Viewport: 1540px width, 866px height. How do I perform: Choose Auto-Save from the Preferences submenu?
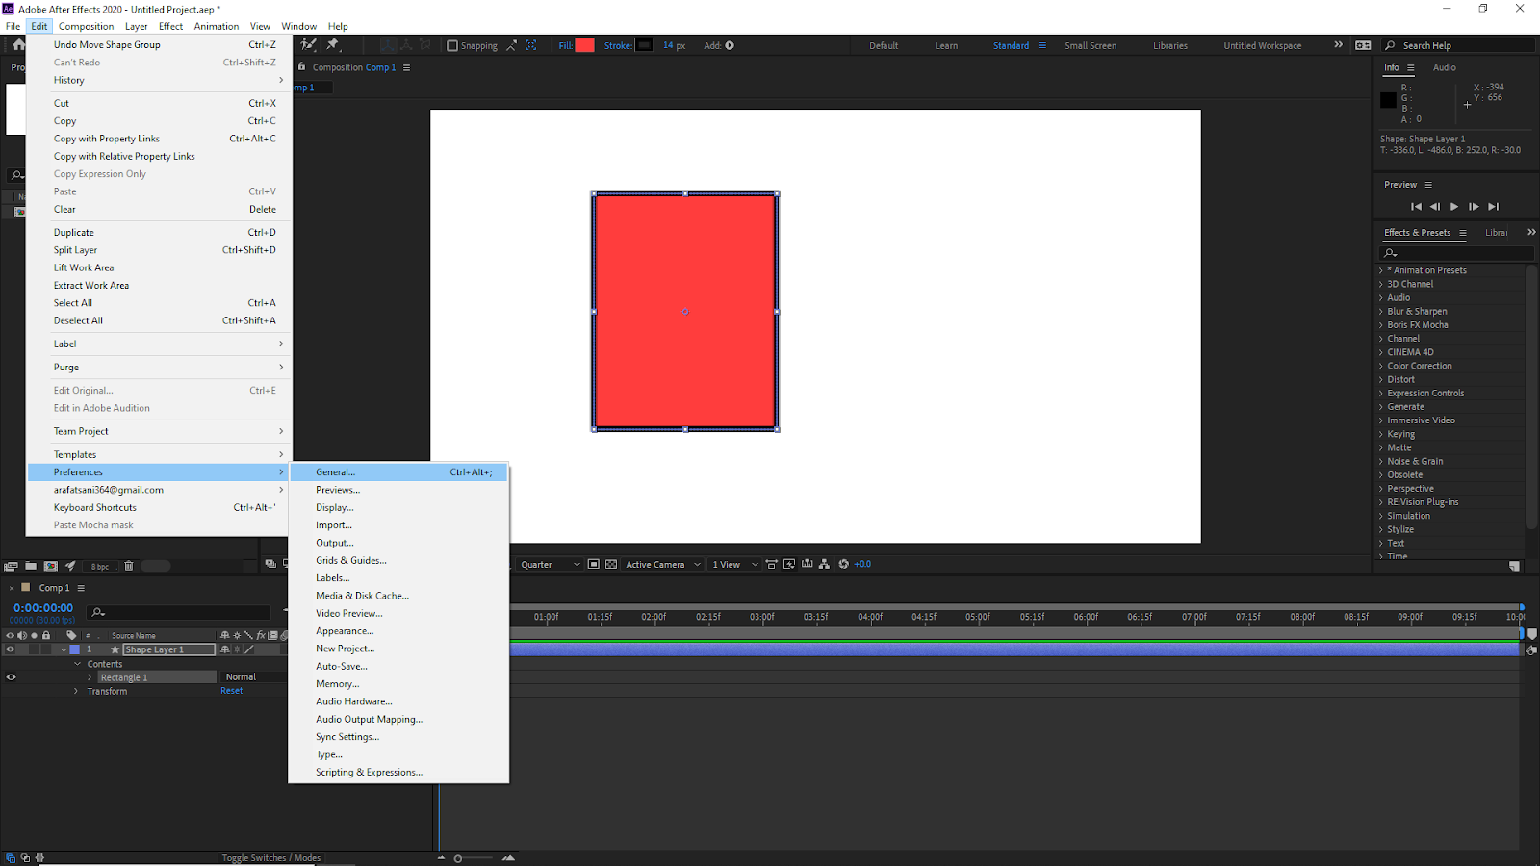pyautogui.click(x=342, y=666)
